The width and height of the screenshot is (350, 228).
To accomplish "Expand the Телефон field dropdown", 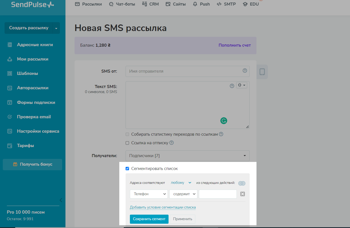I will pyautogui.click(x=149, y=194).
